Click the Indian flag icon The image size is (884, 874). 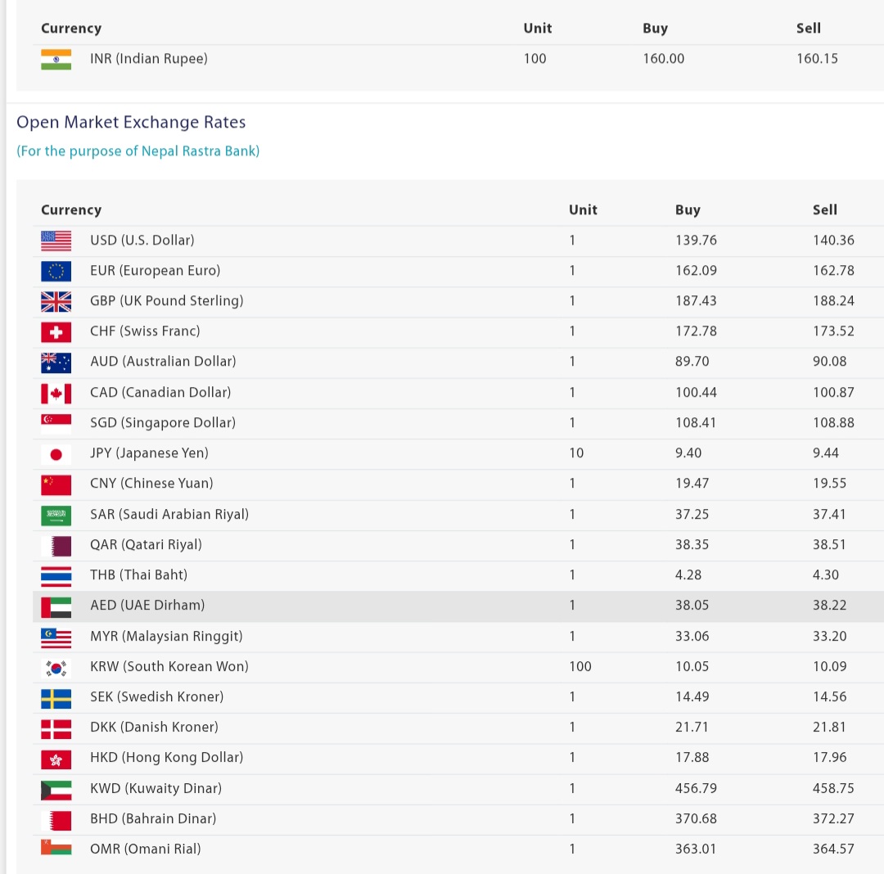tap(56, 59)
